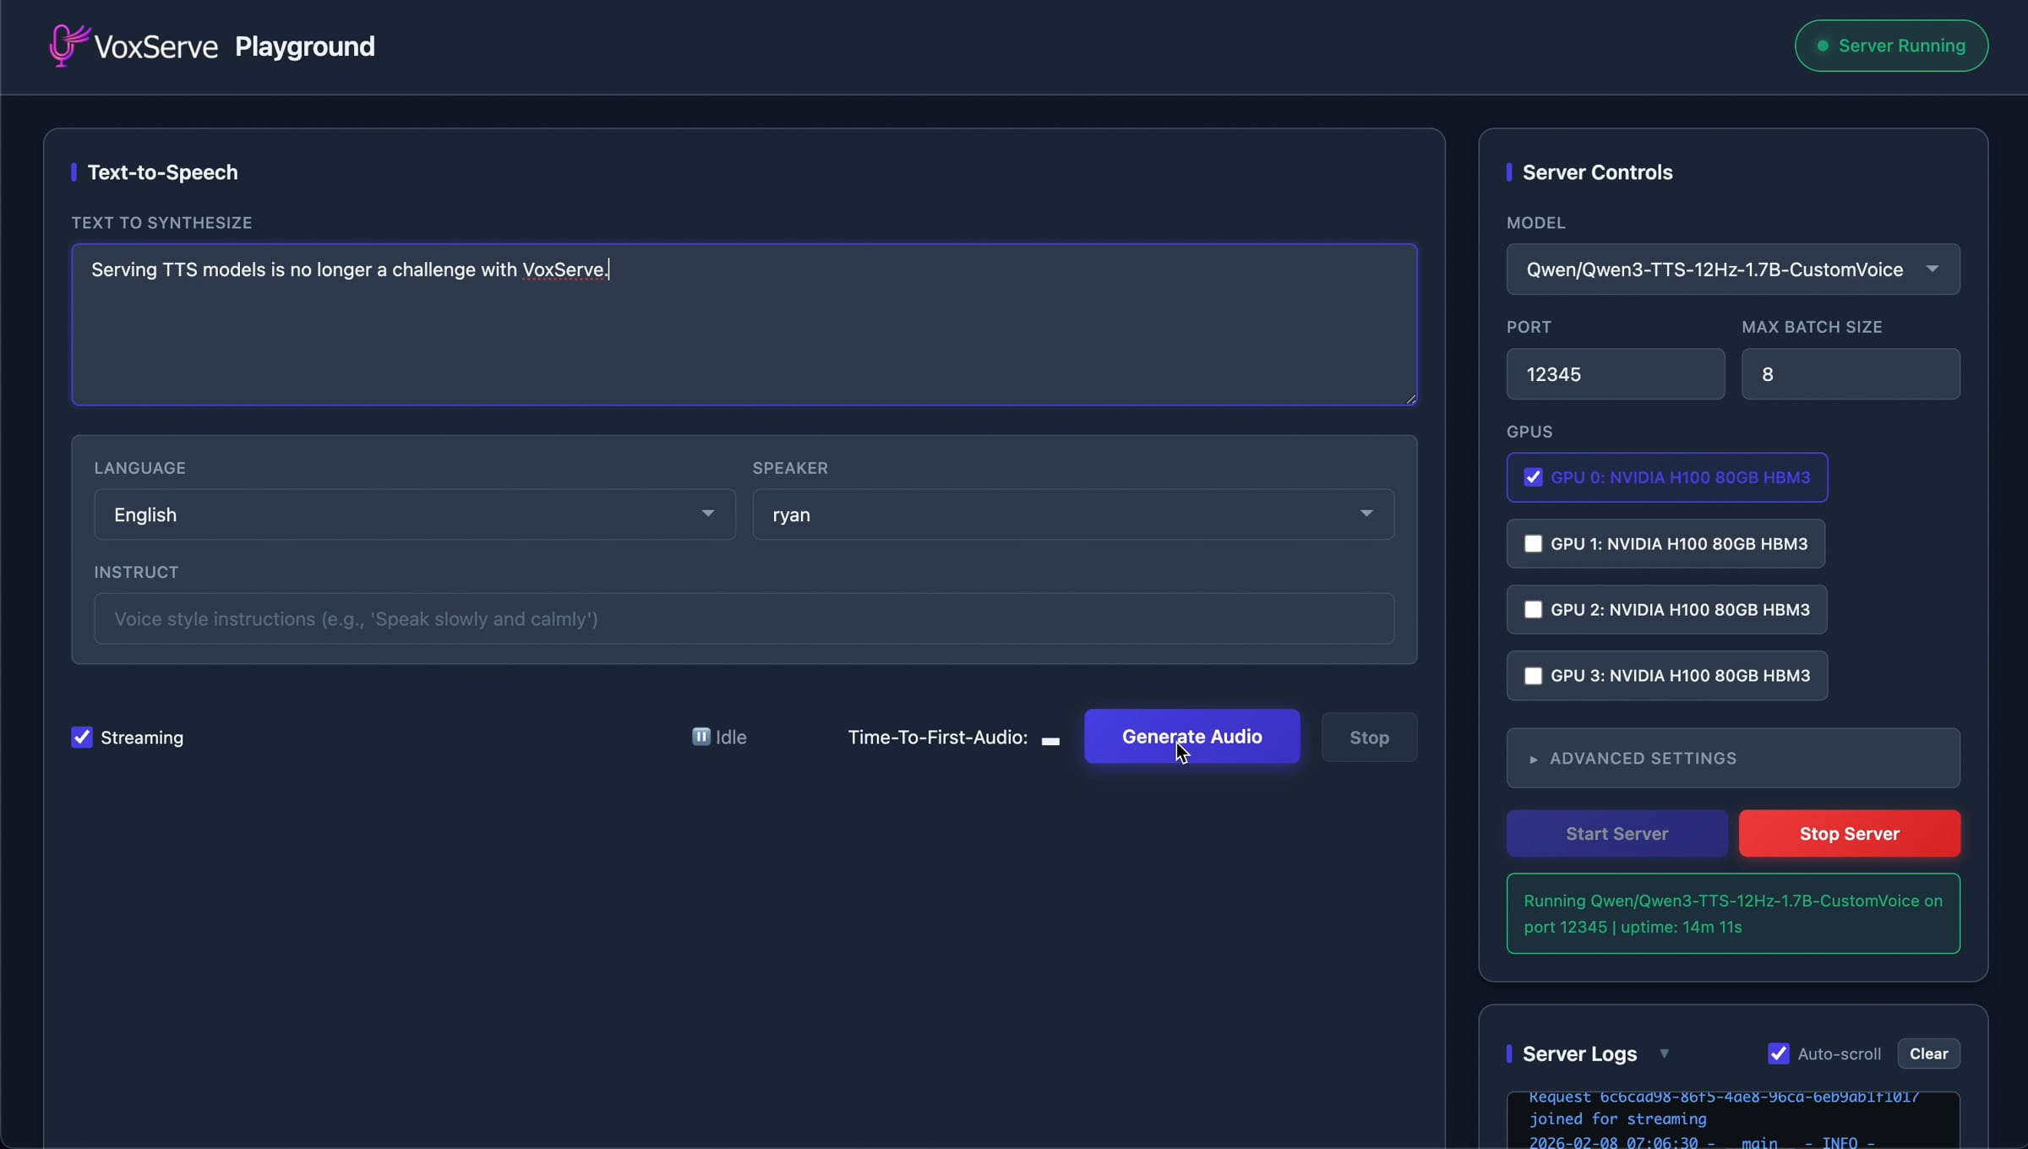
Task: Expand the Advanced Settings section
Action: click(1733, 759)
